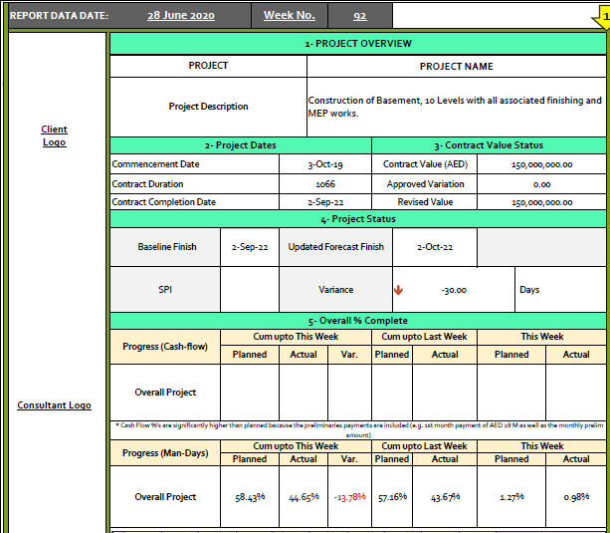Select this week's planned value '1.27%'
Viewport: 610px width, 533px height.
click(x=511, y=497)
